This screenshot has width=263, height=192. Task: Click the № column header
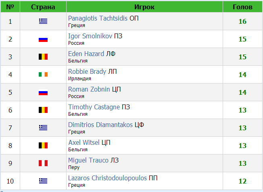coord(10,7)
